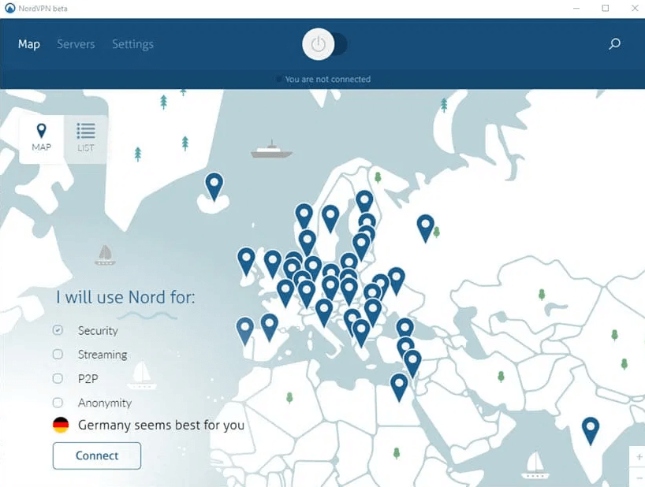
Task: Open the Servers tab
Action: 76,44
